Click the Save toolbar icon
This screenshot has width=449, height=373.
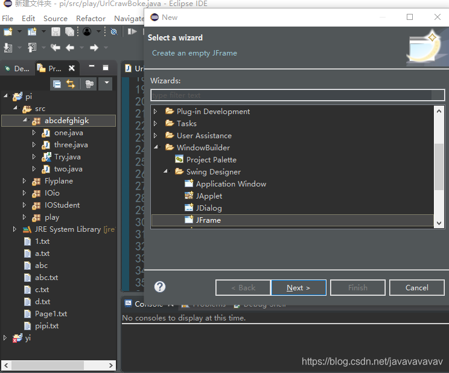pyautogui.click(x=56, y=31)
